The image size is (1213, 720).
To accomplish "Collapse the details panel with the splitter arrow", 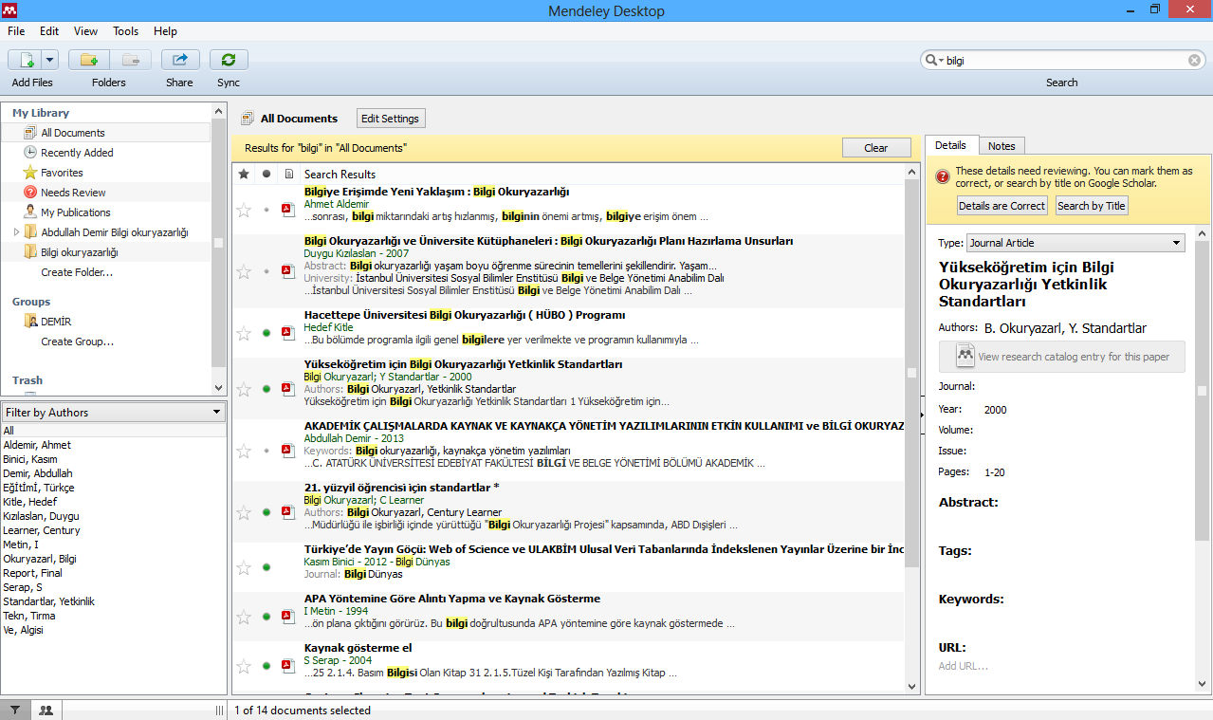I will click(x=922, y=414).
